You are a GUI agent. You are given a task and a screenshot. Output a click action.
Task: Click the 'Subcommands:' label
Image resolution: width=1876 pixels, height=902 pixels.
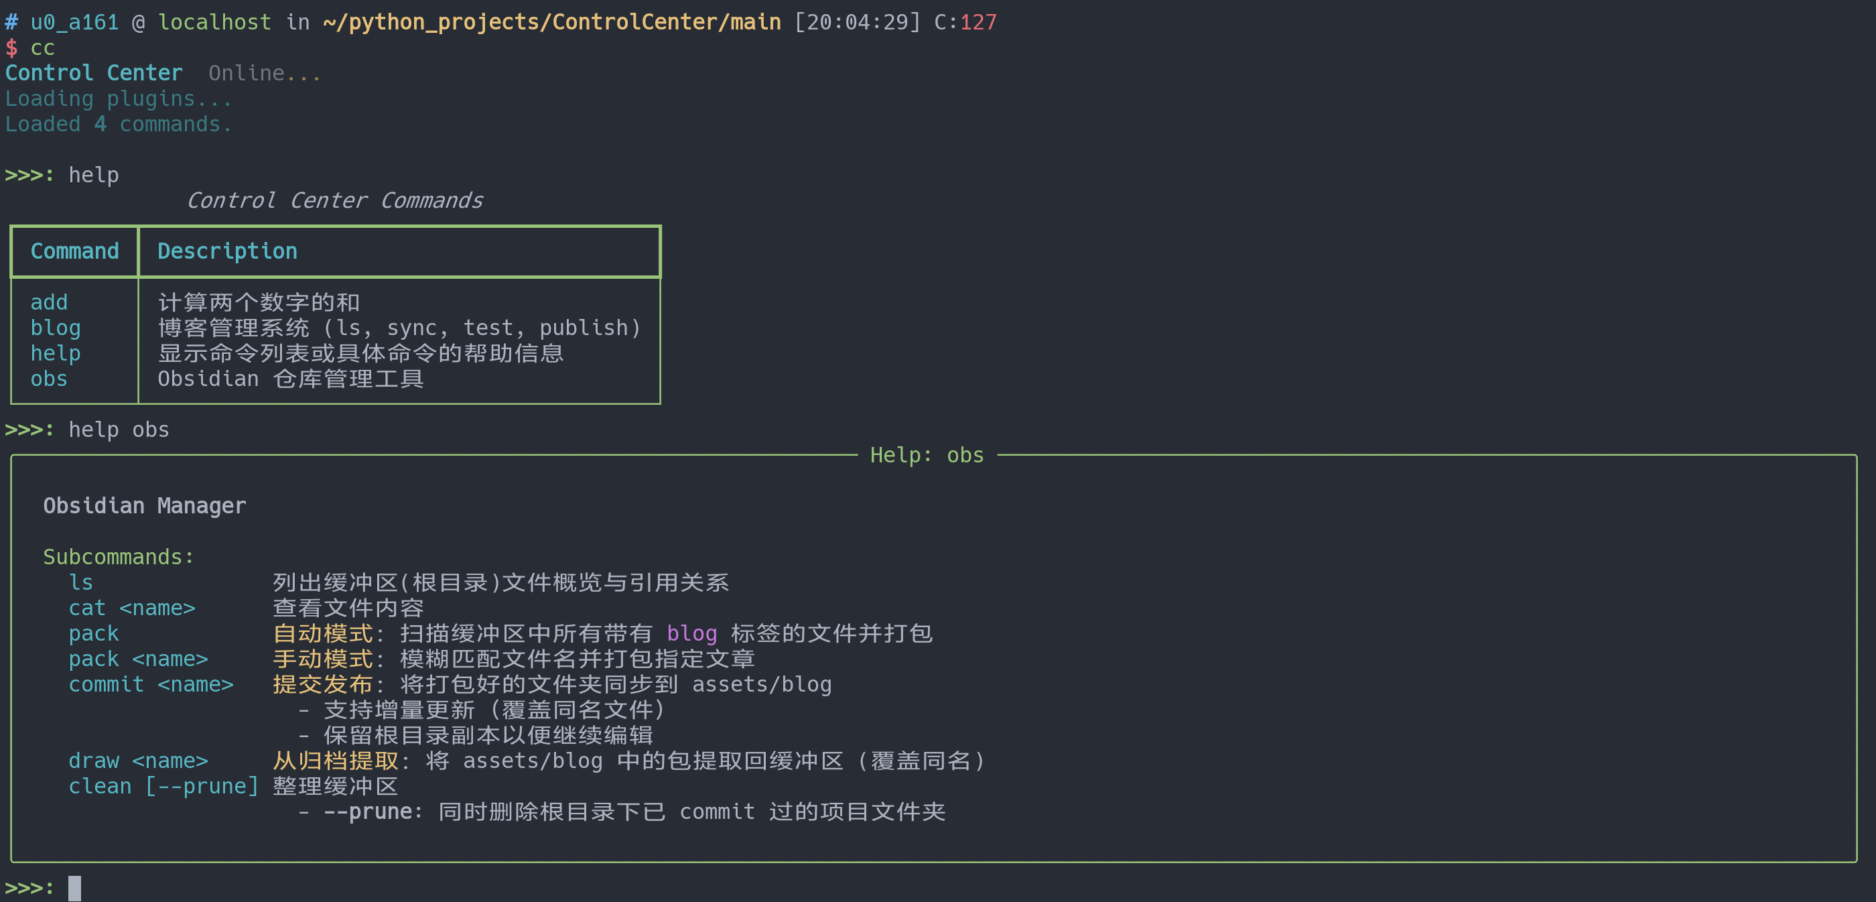[x=119, y=558]
